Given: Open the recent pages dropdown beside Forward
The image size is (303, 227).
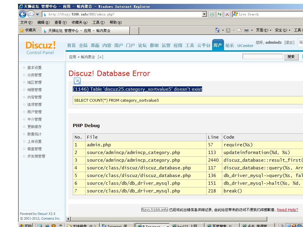Looking at the screenshot, I should point(38,14).
